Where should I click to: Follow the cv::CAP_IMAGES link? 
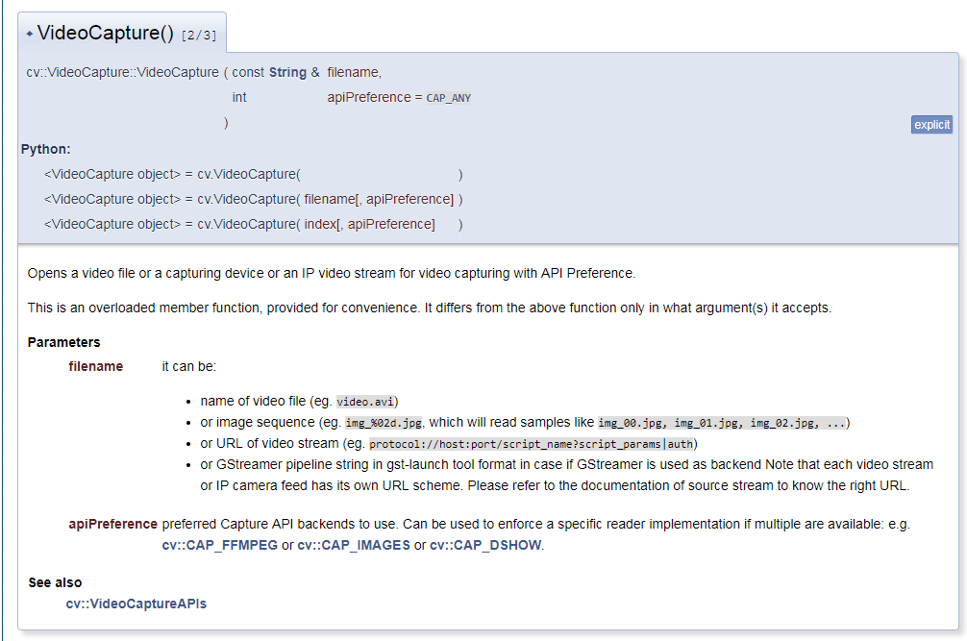pos(354,546)
